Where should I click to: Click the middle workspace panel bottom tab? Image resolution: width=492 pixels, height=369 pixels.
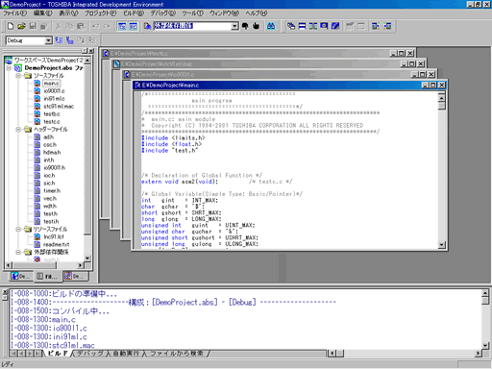[x=47, y=276]
